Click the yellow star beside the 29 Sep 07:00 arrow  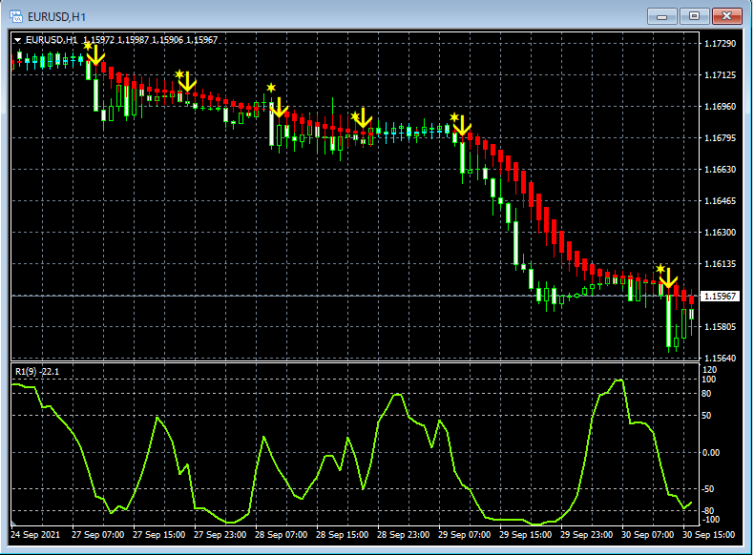(x=454, y=116)
